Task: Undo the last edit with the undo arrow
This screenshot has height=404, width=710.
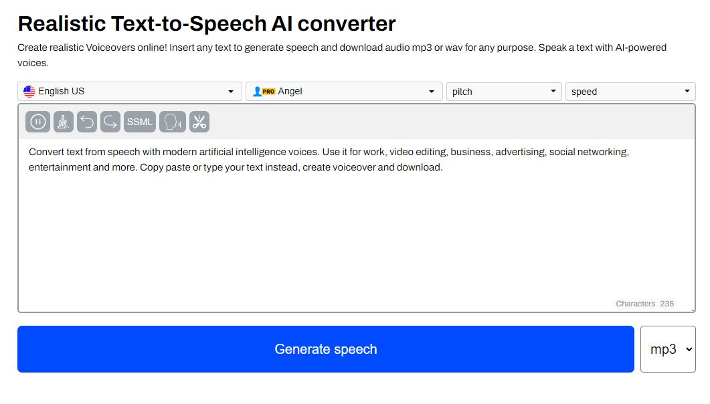Action: coord(87,122)
